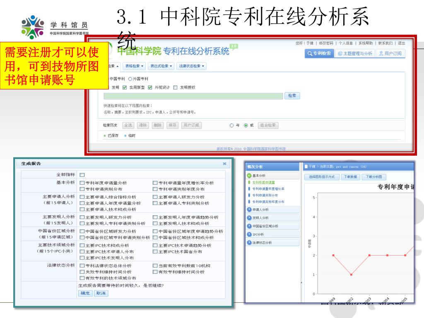Open the 表格检索 dropdown
This screenshot has width=424, height=318.
click(x=135, y=66)
